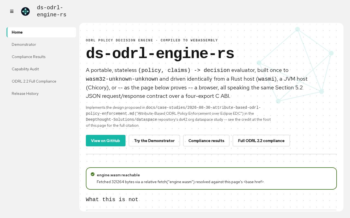Open Compliance Results in sidebar

(41, 57)
